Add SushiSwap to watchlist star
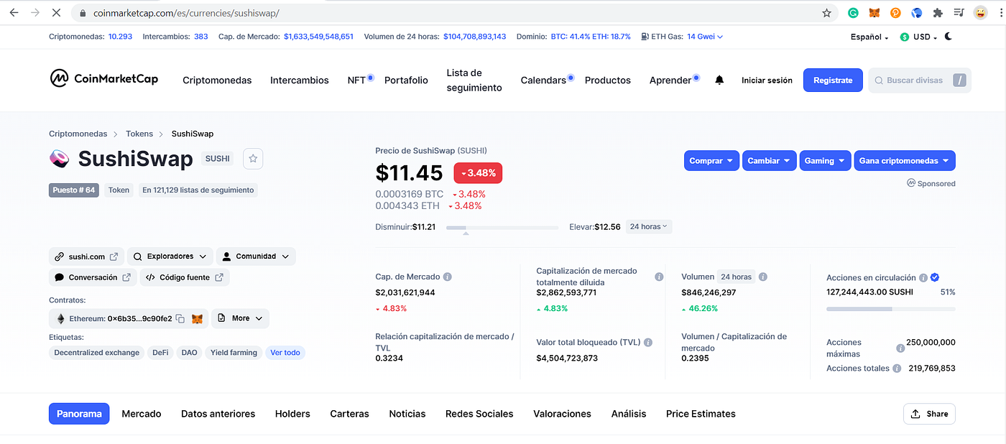This screenshot has height=444, width=1006. (253, 159)
